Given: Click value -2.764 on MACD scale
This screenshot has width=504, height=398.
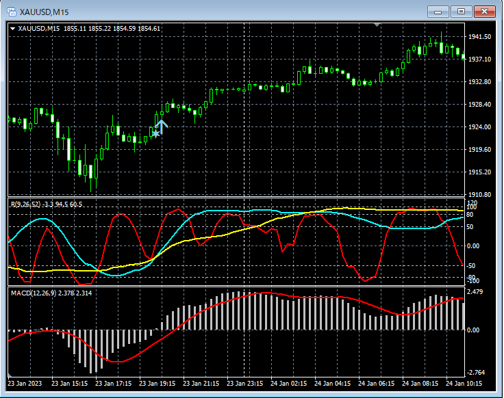Looking at the screenshot, I should 475,373.
